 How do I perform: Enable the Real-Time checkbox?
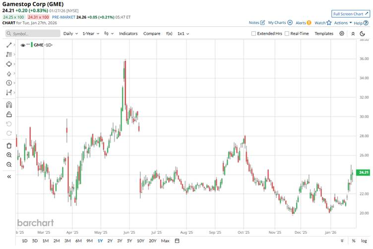[287, 34]
